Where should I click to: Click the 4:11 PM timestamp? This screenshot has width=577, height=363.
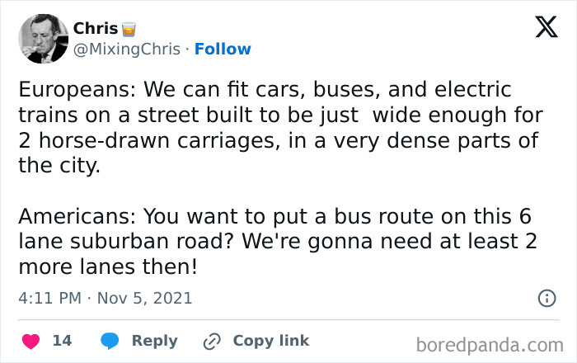[x=49, y=298]
